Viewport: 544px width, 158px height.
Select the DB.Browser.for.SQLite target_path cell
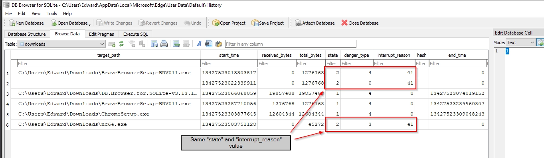tap(109, 94)
